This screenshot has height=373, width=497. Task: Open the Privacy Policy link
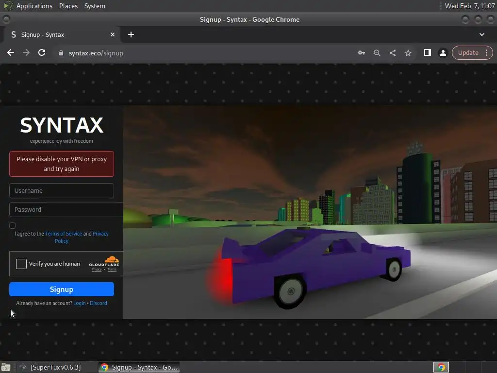(82, 237)
